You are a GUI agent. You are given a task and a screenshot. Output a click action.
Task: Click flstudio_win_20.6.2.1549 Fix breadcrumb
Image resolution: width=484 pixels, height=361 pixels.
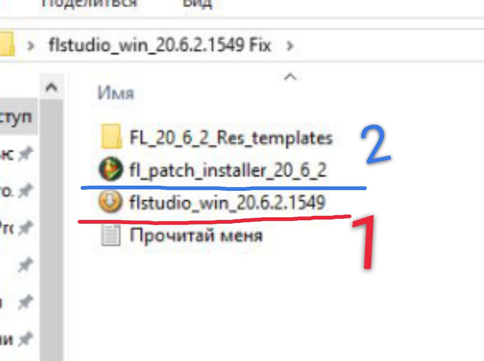[160, 45]
